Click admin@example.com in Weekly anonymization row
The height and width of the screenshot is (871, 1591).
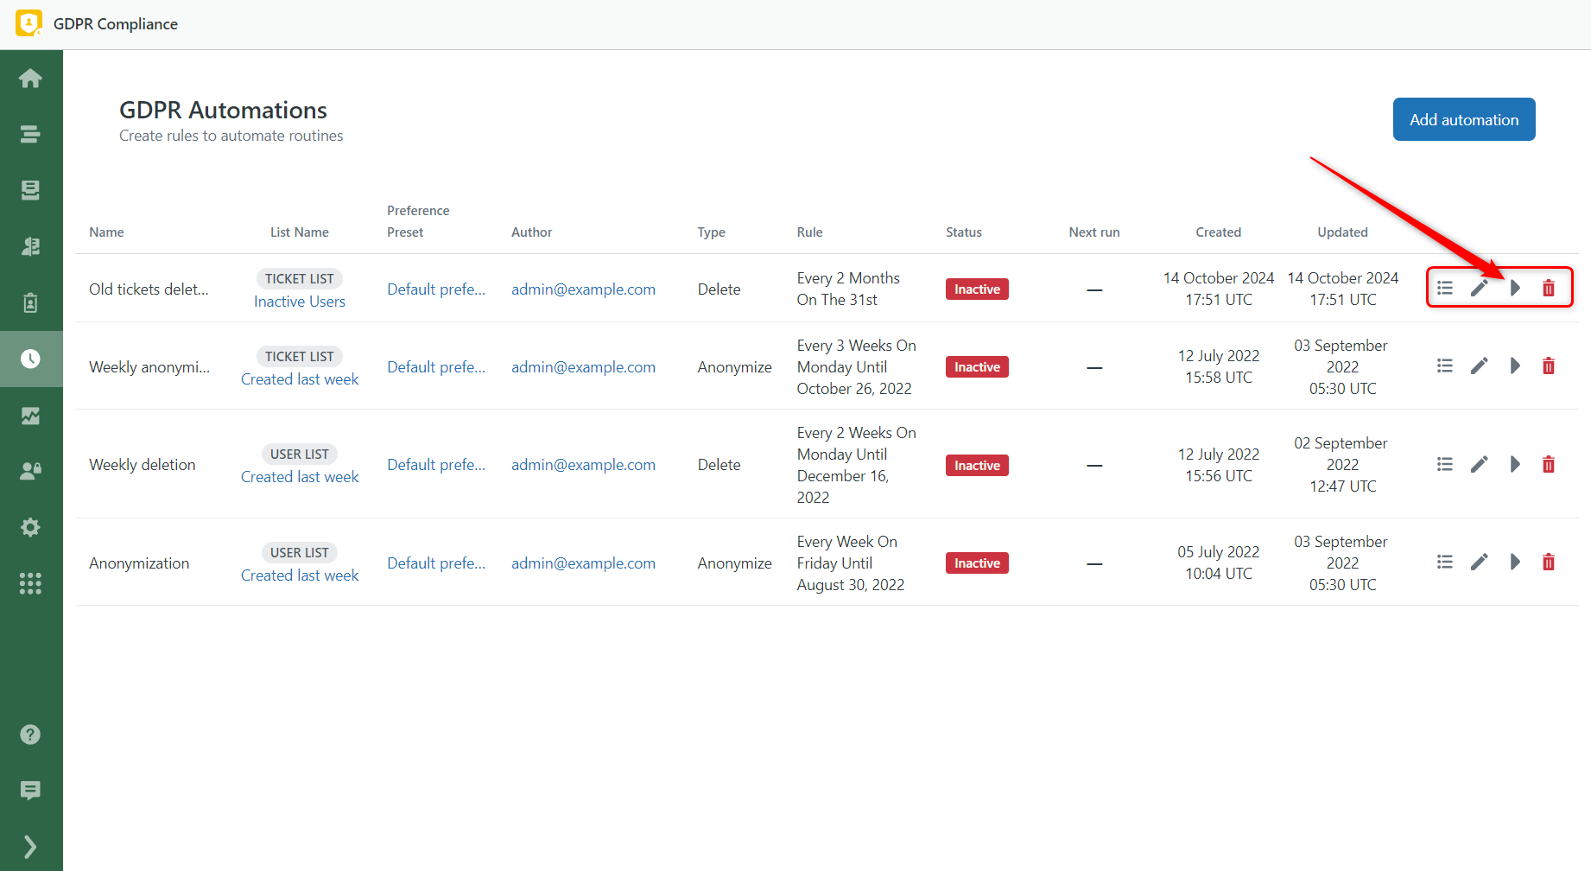tap(583, 367)
